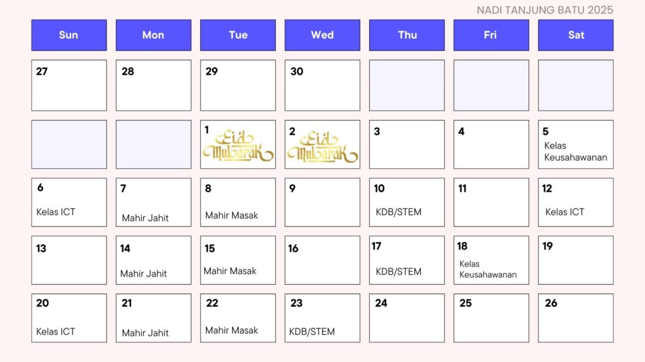Click the Fri column header

pyautogui.click(x=491, y=35)
